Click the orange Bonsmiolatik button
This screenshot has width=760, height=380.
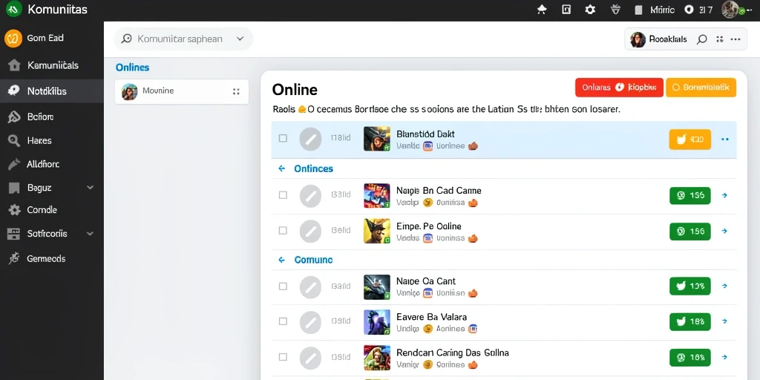[x=701, y=88]
